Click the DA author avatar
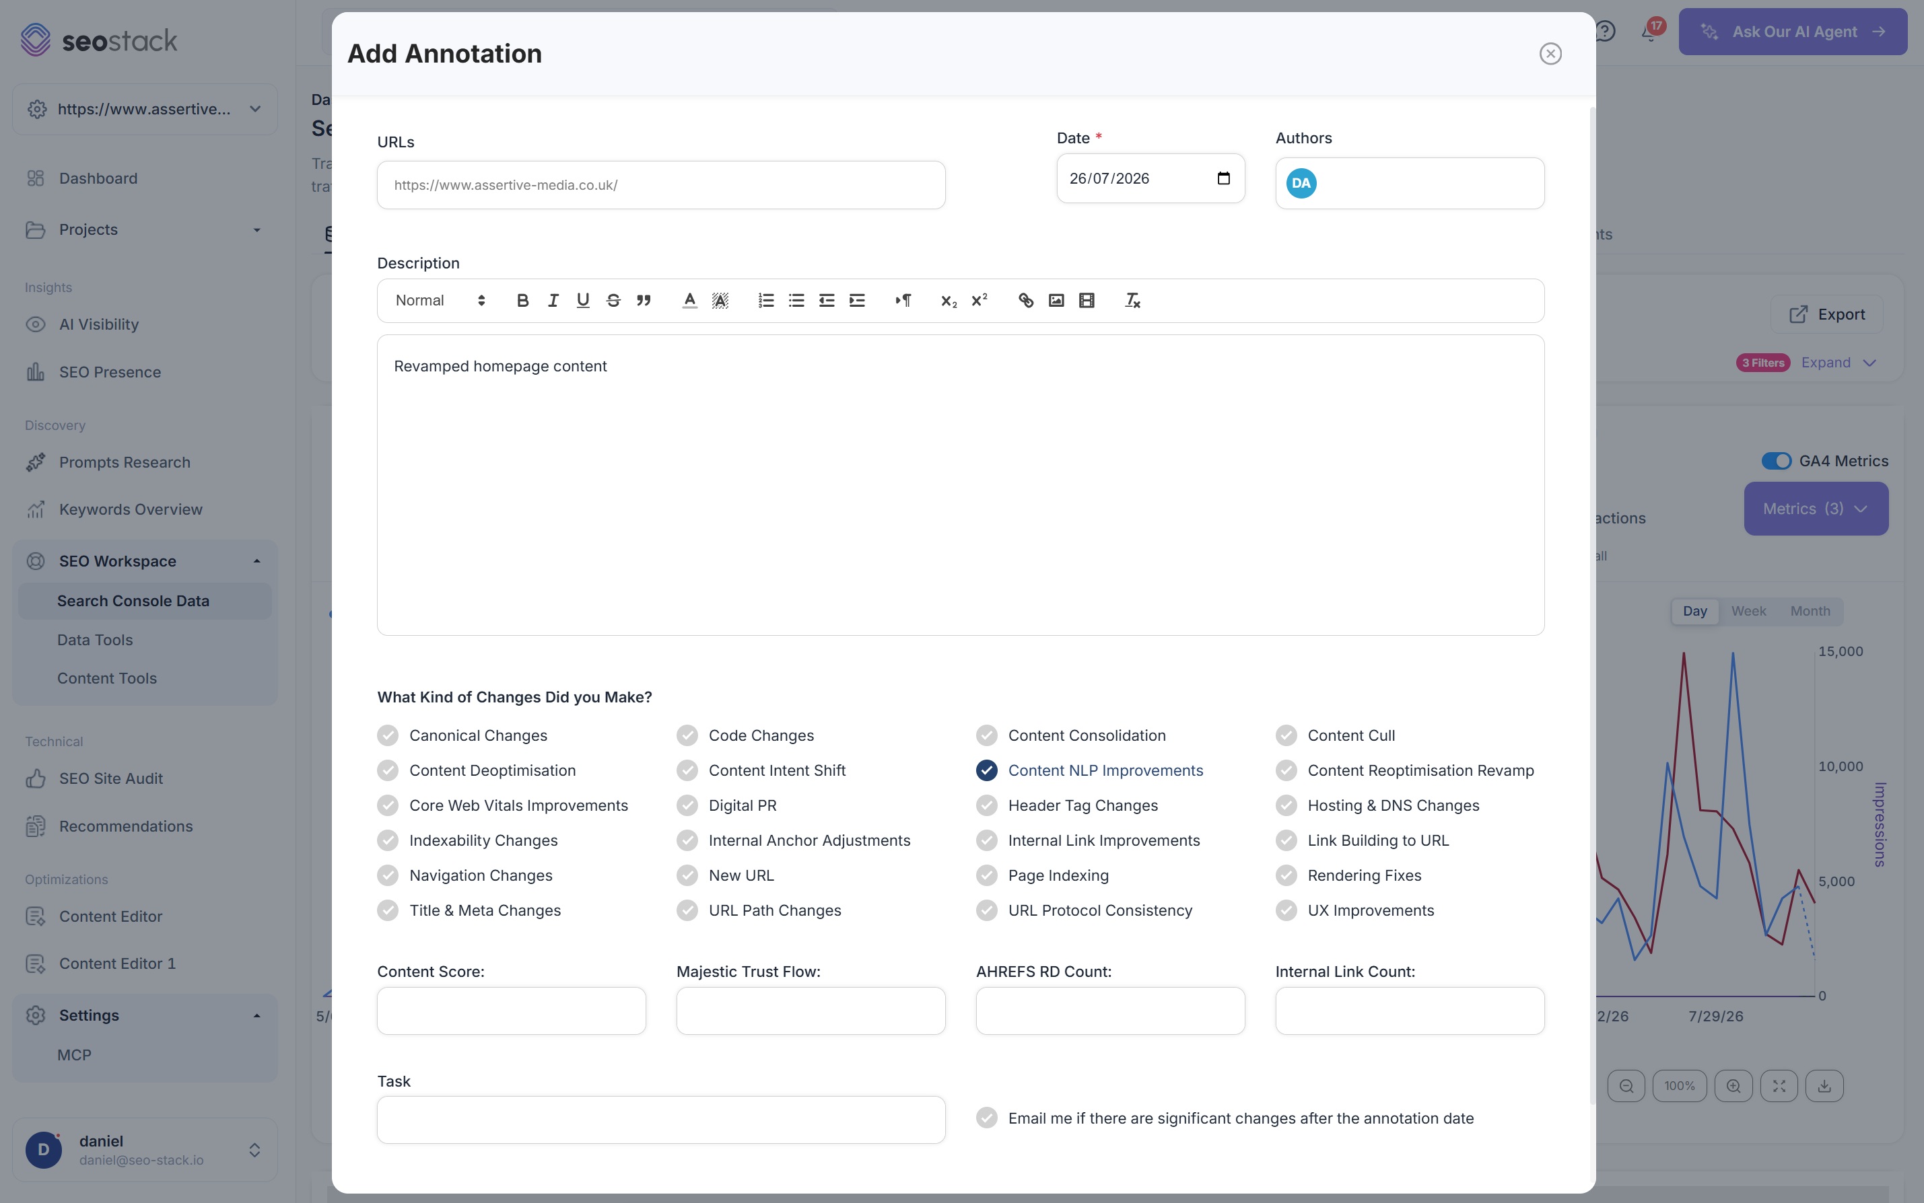1924x1203 pixels. click(1301, 183)
